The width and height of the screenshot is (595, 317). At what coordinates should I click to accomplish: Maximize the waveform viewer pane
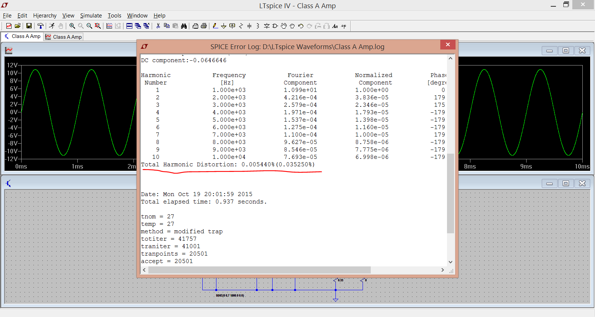(566, 50)
